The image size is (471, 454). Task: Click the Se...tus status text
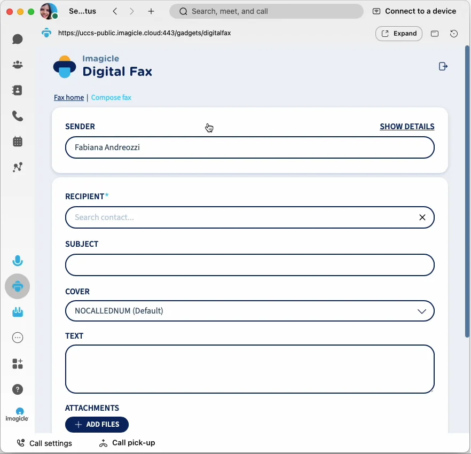(82, 11)
